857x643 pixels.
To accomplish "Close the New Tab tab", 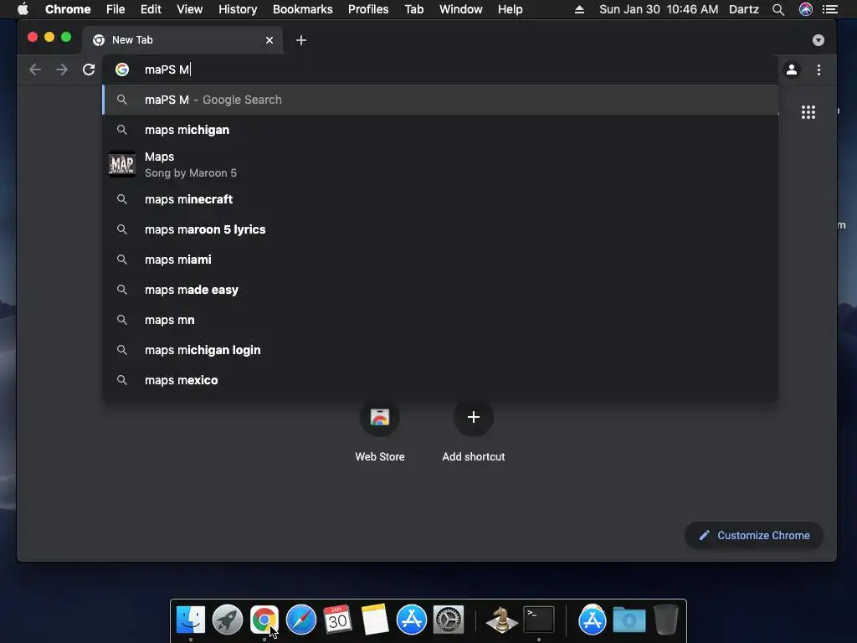I will 269,40.
